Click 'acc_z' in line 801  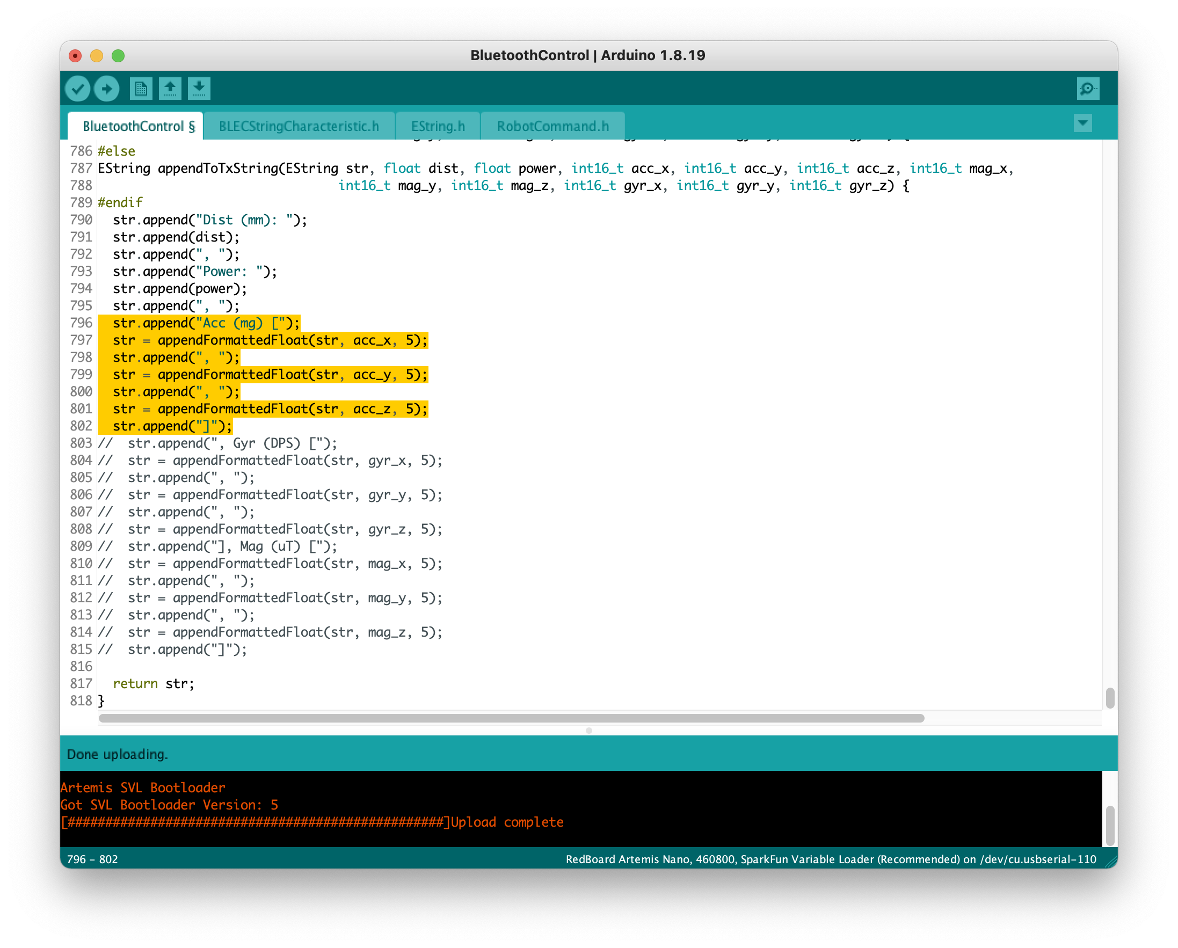point(372,409)
